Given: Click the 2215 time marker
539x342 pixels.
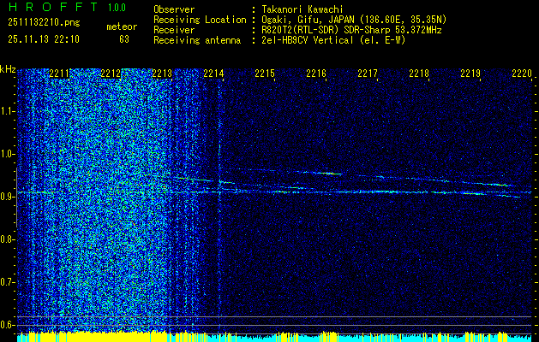Looking at the screenshot, I should tap(265, 74).
